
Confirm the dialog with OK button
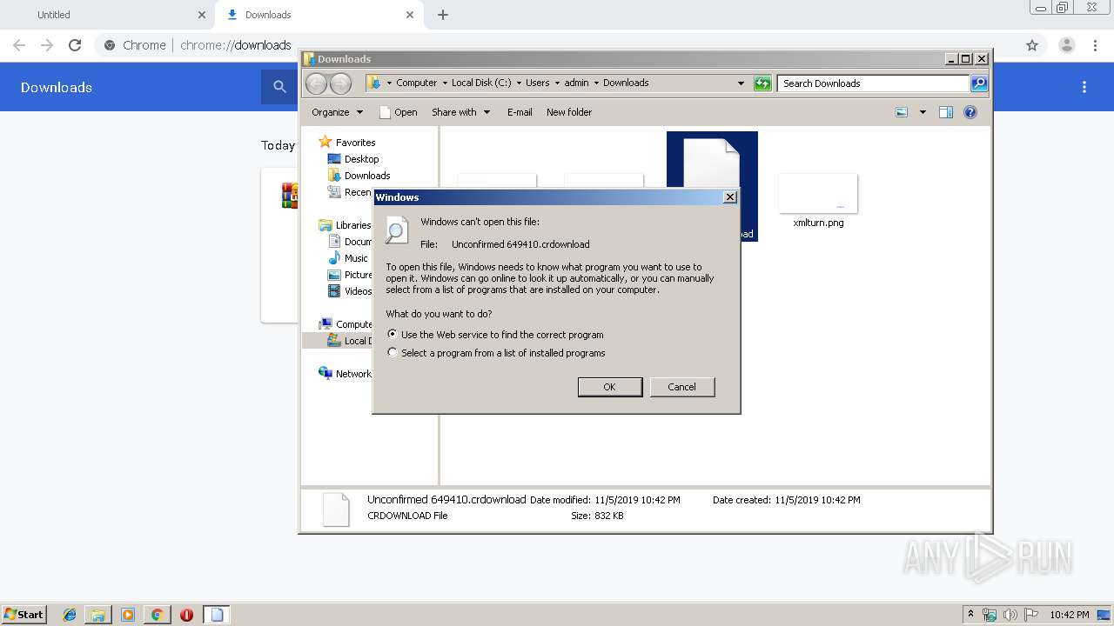tap(610, 387)
